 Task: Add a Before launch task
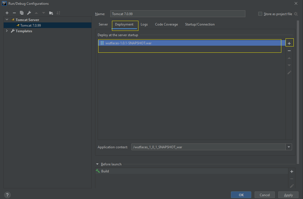pyautogui.click(x=292, y=172)
